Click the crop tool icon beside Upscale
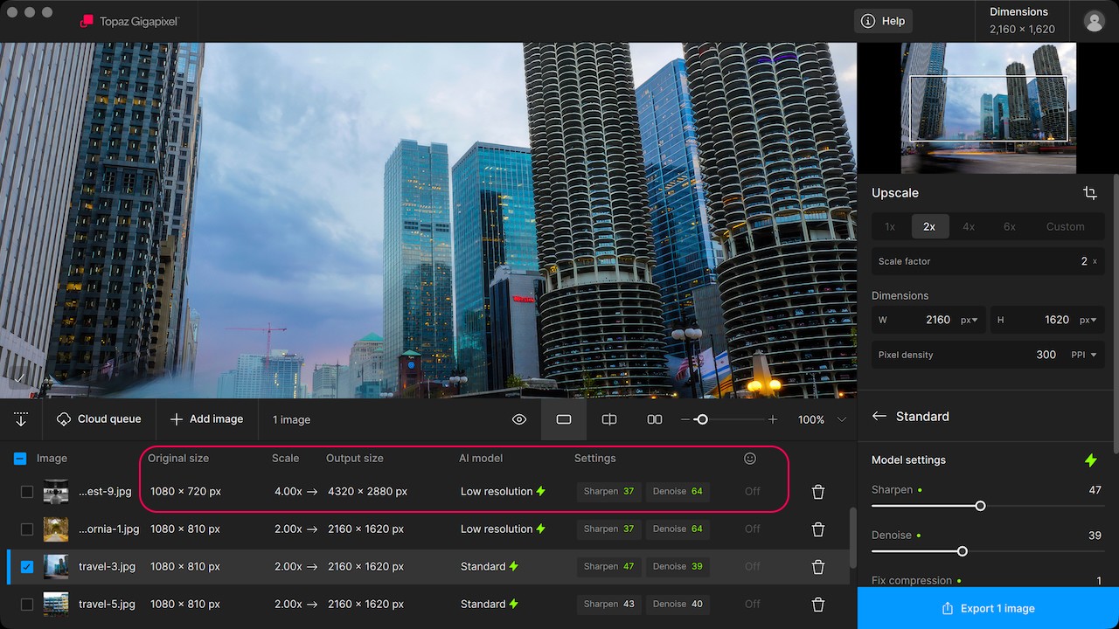 [x=1089, y=193]
